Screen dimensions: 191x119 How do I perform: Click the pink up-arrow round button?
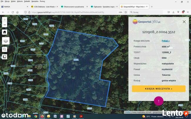point(159,101)
